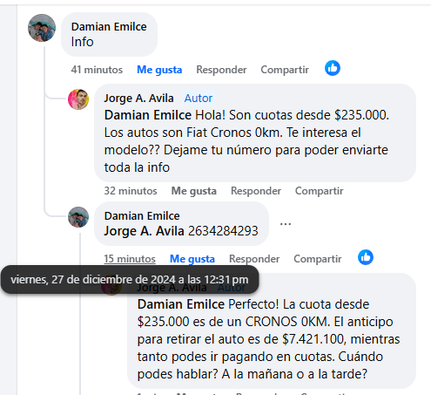Click Compartir under the Info comment

click(285, 70)
